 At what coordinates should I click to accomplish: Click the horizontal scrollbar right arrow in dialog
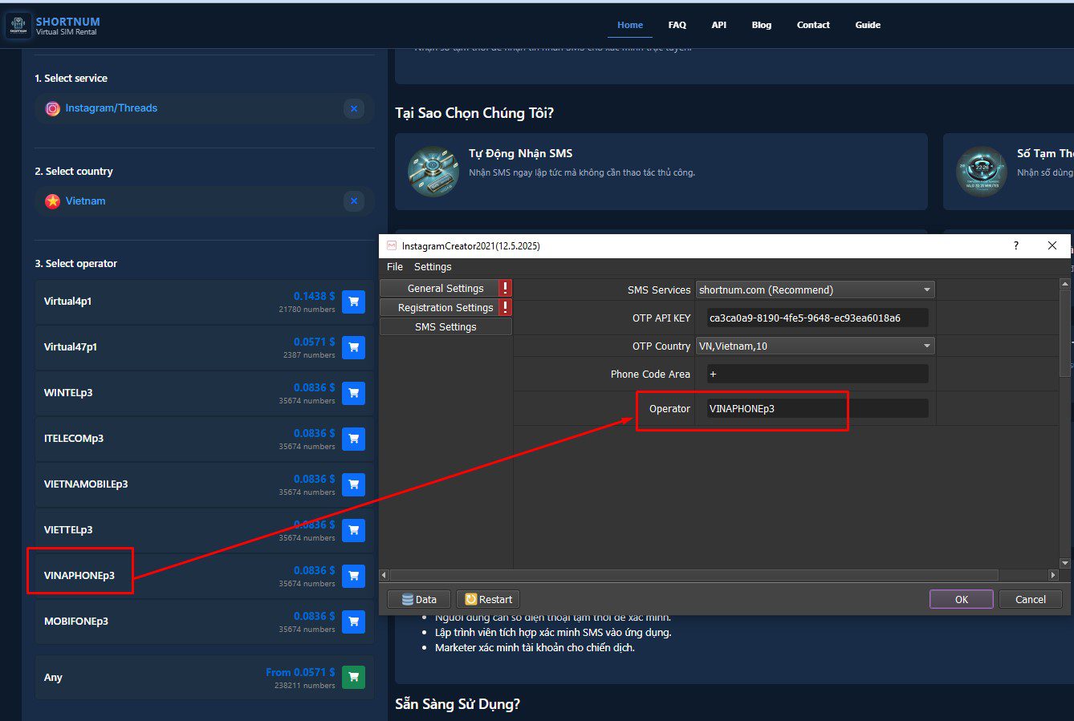tap(1053, 575)
